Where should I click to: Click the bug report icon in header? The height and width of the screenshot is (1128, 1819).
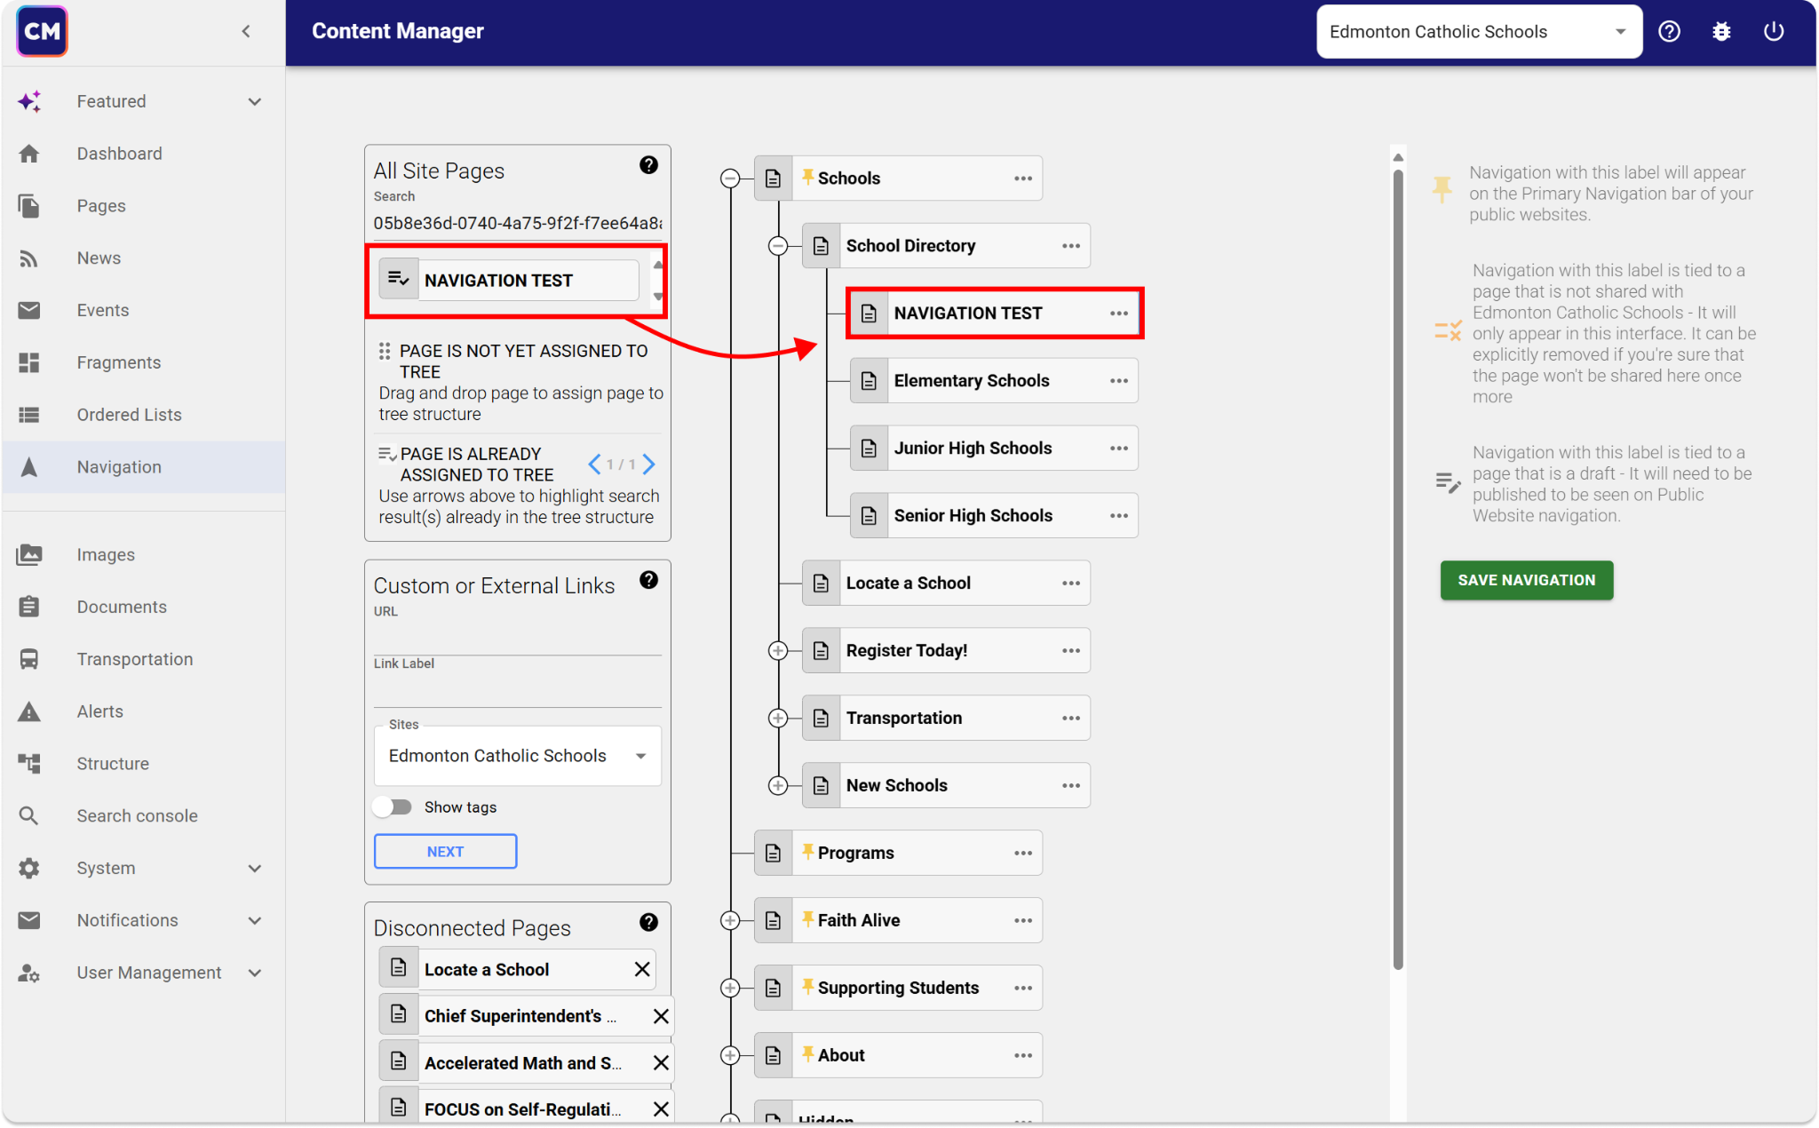click(1721, 32)
